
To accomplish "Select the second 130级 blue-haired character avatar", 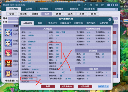I will [8, 43].
